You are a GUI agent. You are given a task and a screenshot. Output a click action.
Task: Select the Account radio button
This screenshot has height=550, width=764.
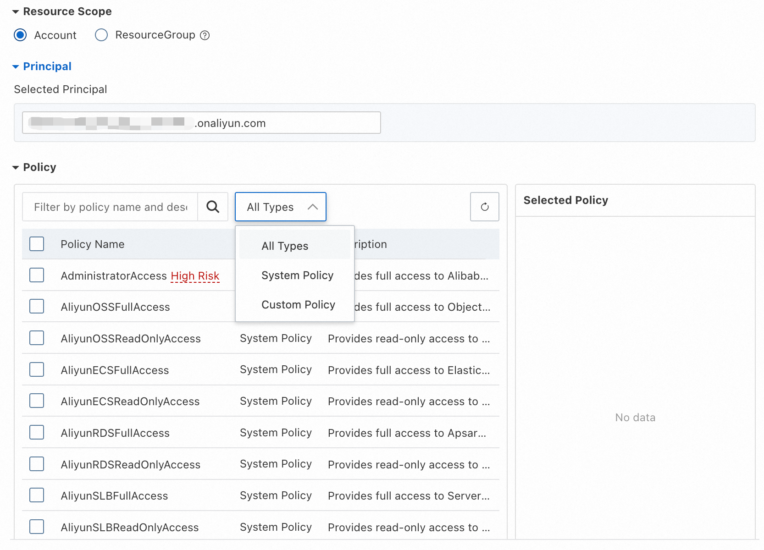20,35
